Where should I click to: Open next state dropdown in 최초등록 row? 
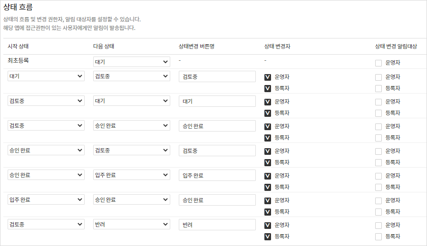[x=131, y=62]
